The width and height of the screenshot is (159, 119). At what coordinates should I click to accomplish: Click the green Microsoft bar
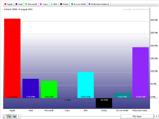pos(49,90)
